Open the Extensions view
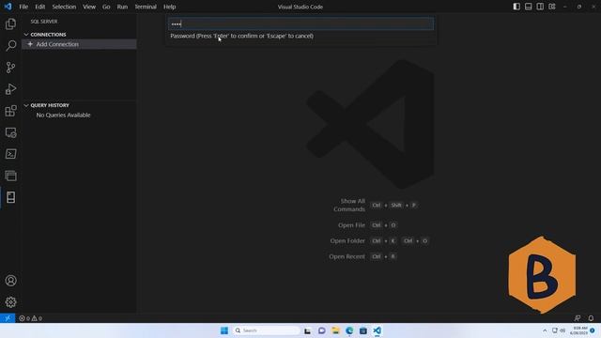 (x=10, y=111)
